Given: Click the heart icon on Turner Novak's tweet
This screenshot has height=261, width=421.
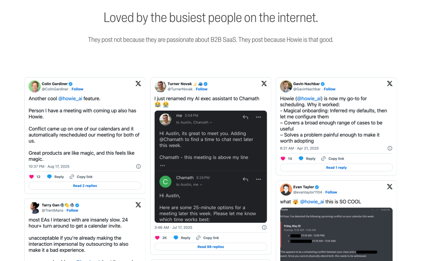Looking at the screenshot, I should click(x=157, y=238).
